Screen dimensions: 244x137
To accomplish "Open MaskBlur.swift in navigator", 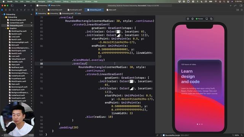I will point(17,62).
